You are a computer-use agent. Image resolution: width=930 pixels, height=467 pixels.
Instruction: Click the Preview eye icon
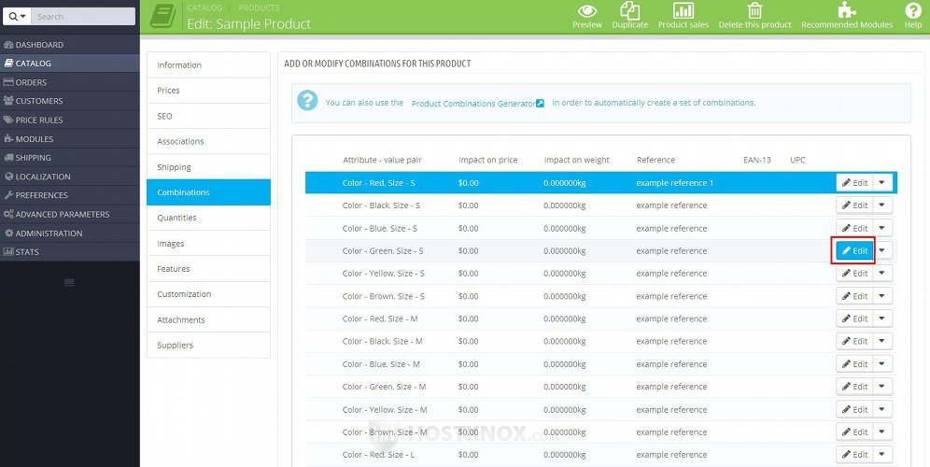pyautogui.click(x=586, y=11)
